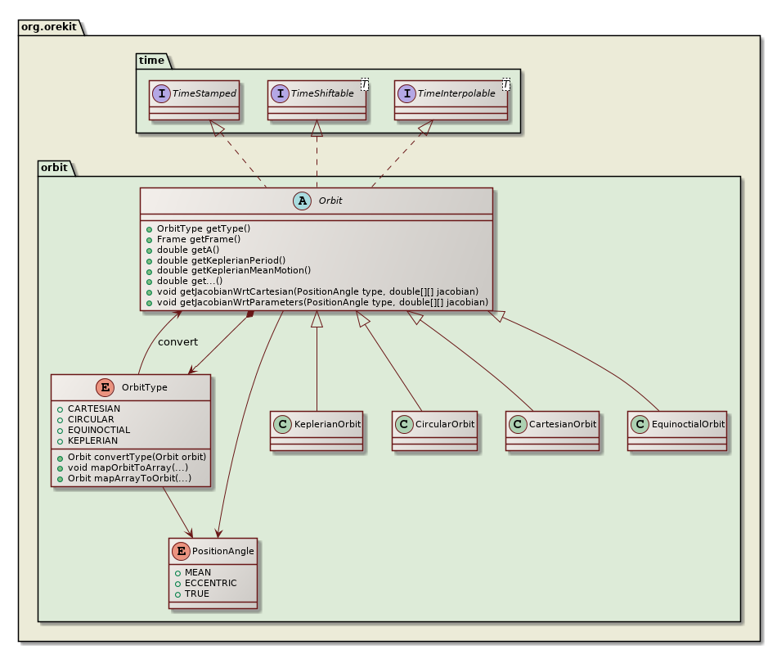The width and height of the screenshot is (777, 650).
Task: Click the convert arrow label
Action: 177,341
